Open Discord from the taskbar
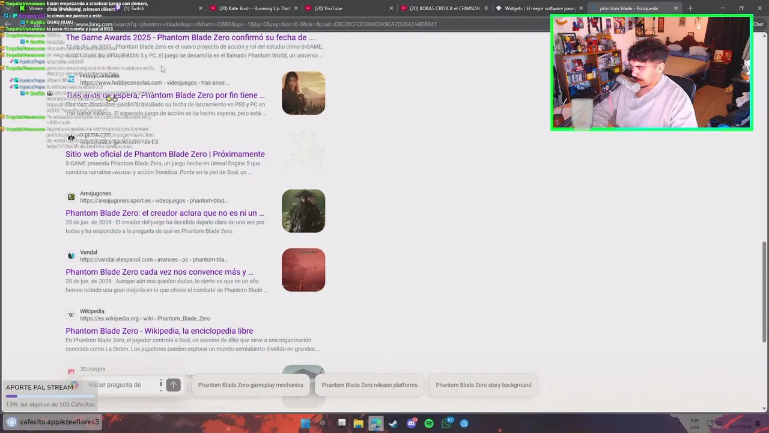 pos(412,423)
